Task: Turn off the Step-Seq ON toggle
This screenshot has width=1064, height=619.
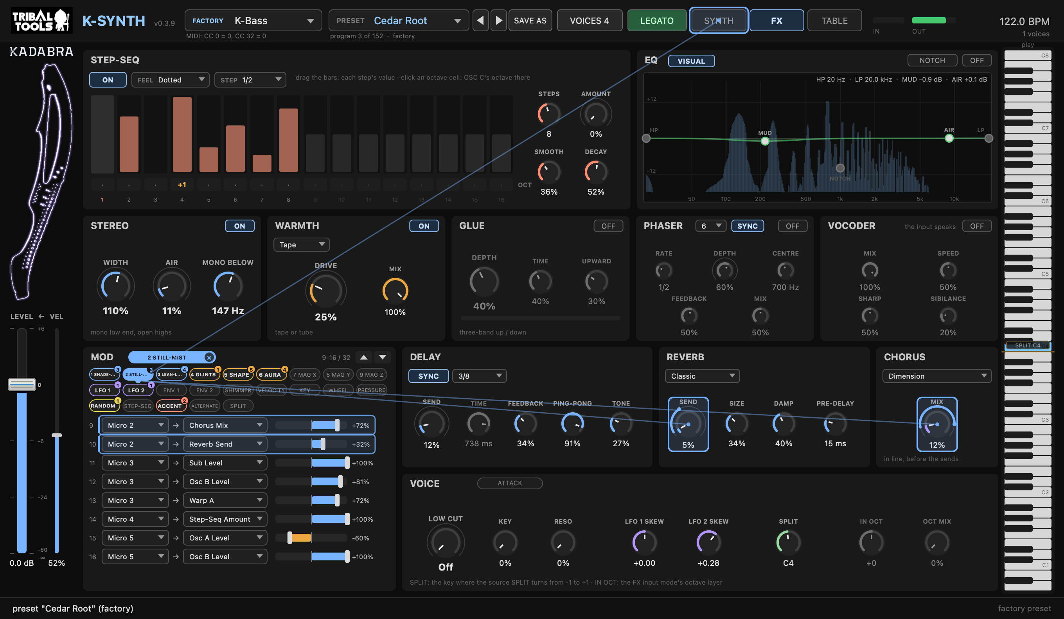Action: click(108, 80)
